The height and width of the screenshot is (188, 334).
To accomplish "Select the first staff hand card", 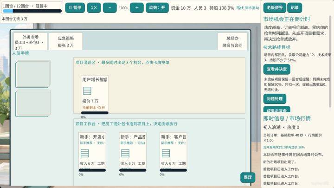I will pyautogui.click(x=33, y=74).
